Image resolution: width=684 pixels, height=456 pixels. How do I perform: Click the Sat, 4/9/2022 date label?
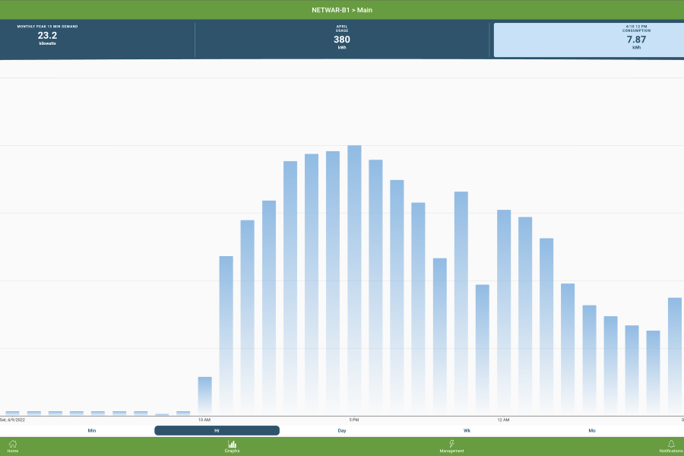[x=12, y=420]
